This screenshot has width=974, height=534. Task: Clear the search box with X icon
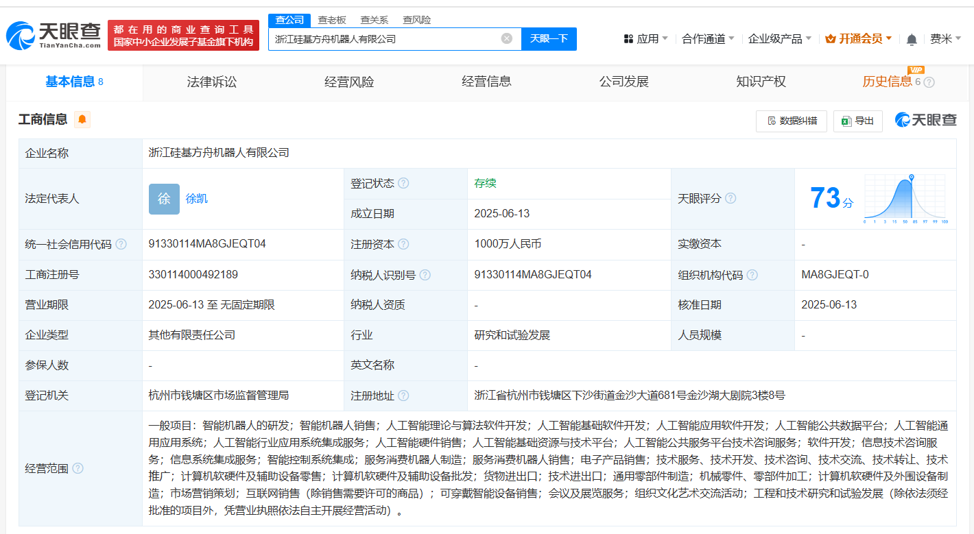[507, 38]
